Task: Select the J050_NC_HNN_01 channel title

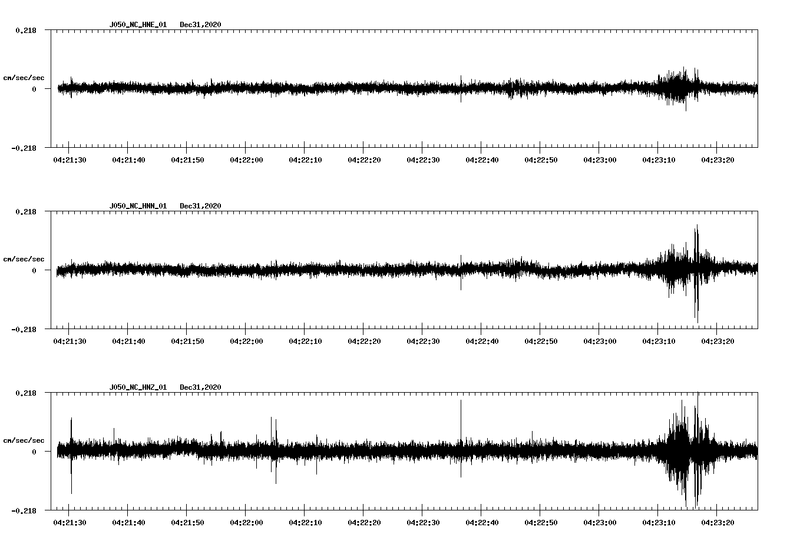Action: [137, 205]
